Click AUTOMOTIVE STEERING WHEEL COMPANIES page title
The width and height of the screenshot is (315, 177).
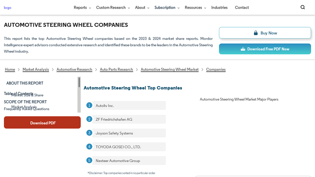point(66,25)
